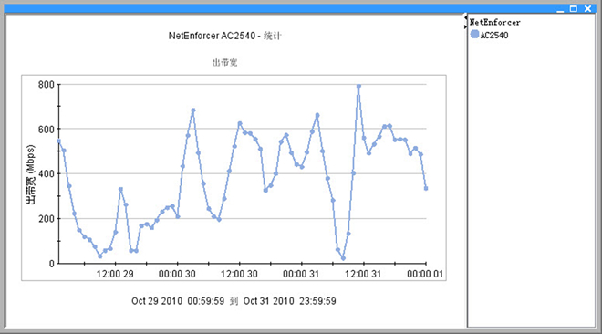
Task: Close the statistics window
Action: (x=587, y=9)
